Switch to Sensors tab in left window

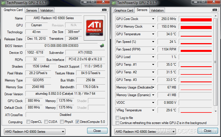(32, 10)
